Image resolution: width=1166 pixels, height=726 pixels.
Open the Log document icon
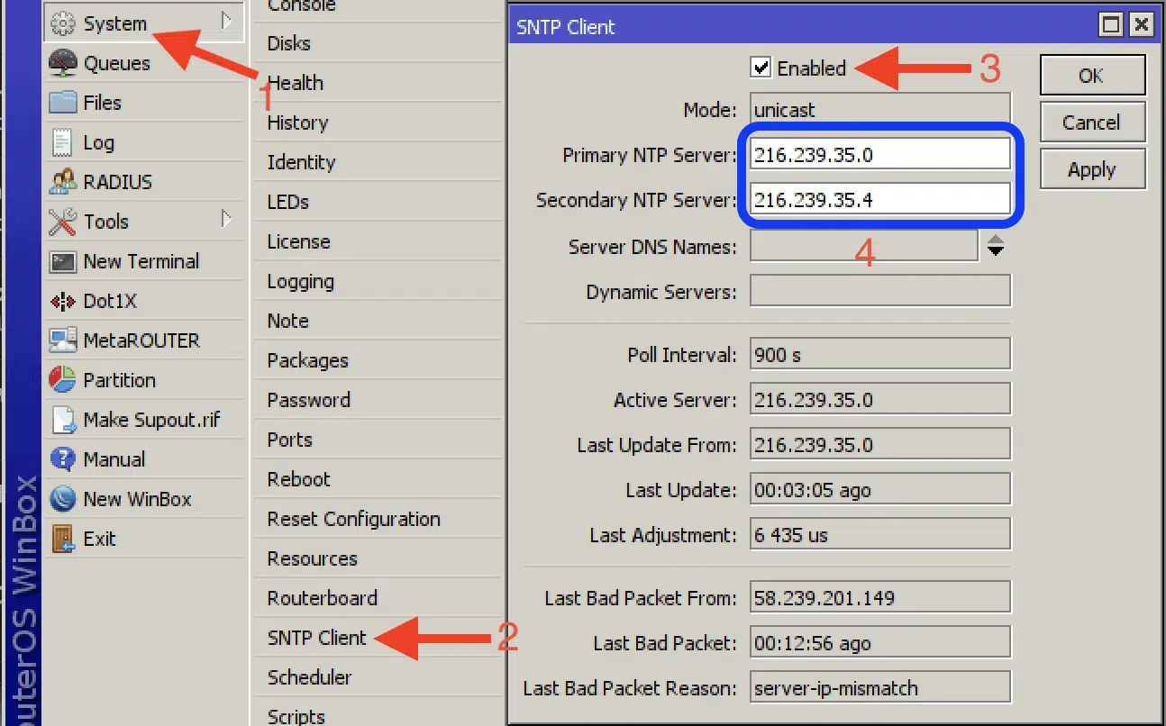coord(62,142)
